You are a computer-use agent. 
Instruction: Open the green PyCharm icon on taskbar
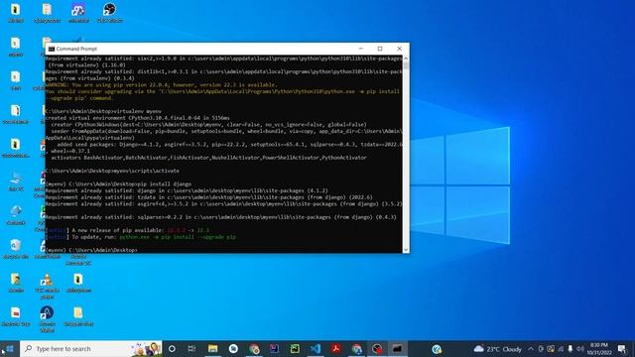pyautogui.click(x=295, y=348)
